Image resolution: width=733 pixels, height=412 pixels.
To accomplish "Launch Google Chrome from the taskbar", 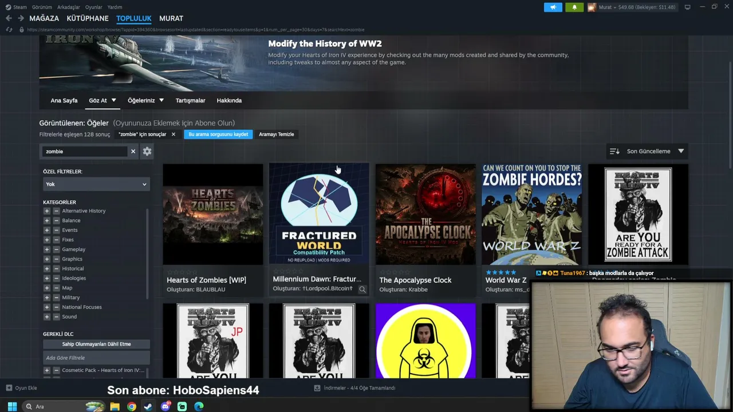I will click(x=132, y=406).
